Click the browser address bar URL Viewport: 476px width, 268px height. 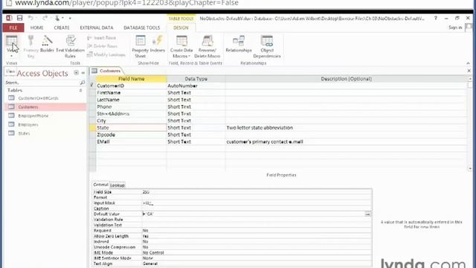click(126, 3)
